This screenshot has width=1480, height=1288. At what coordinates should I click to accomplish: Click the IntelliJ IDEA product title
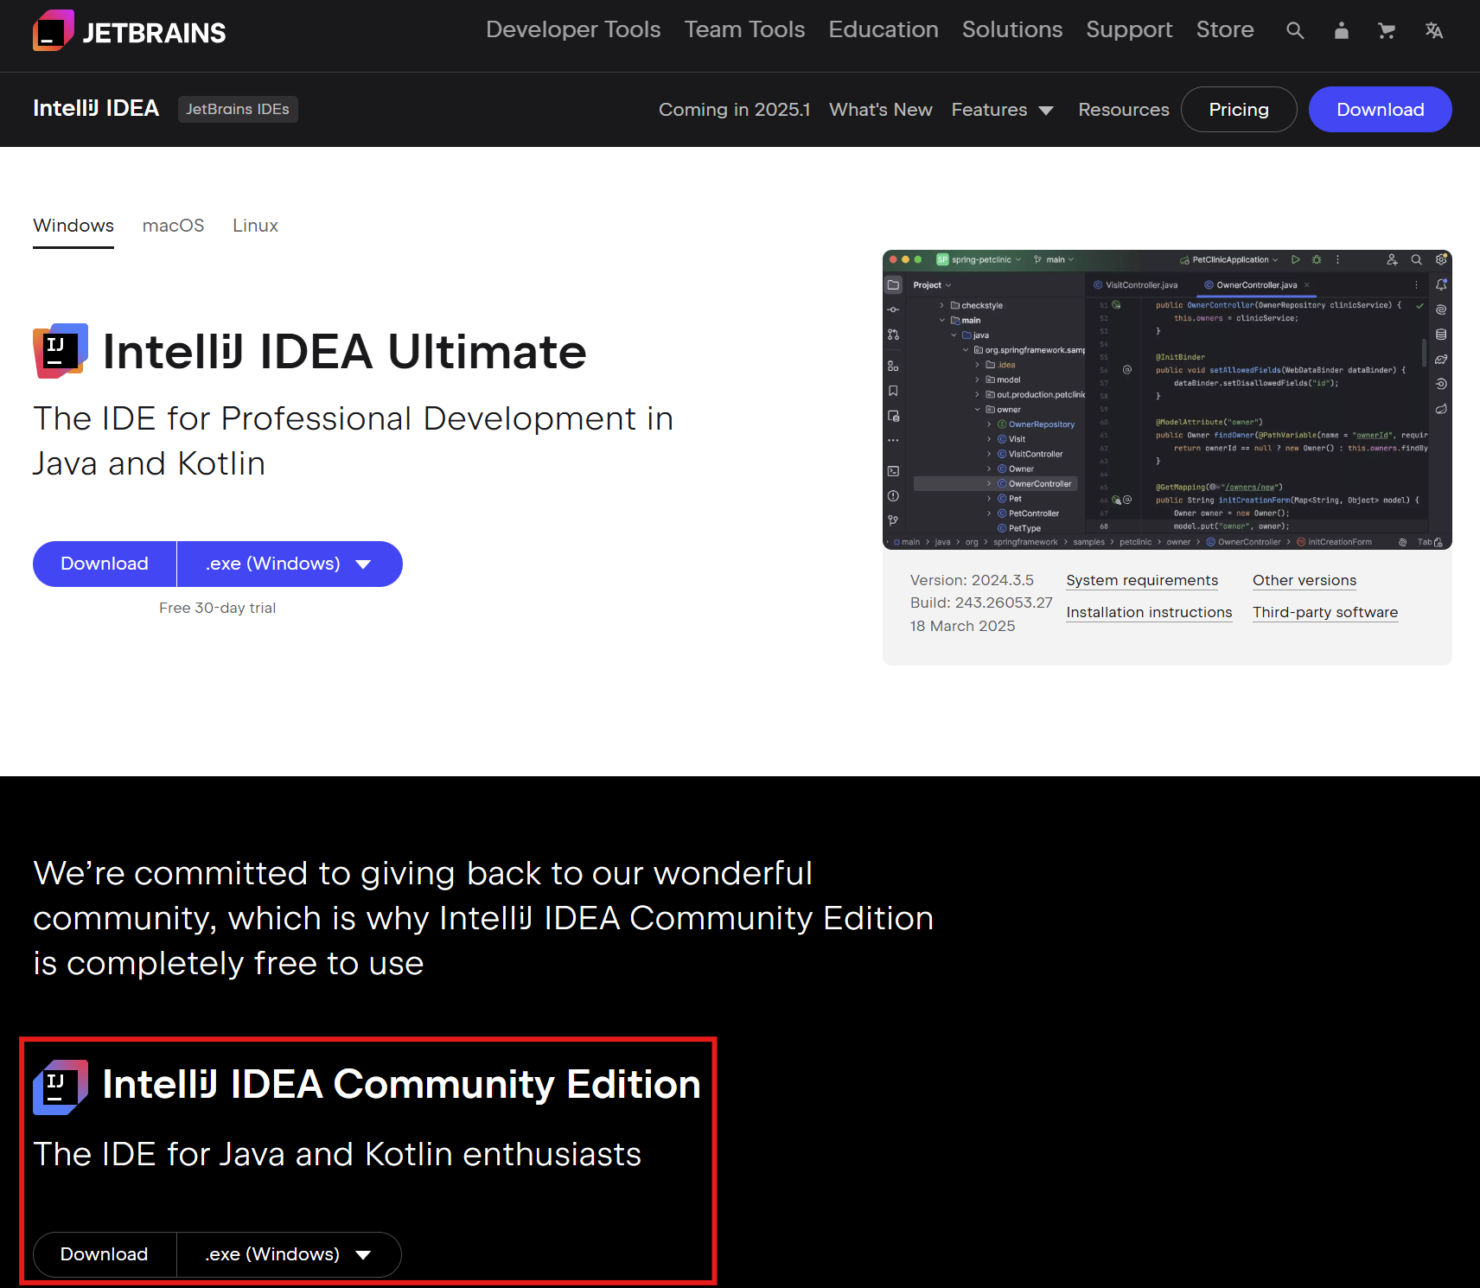pos(96,109)
